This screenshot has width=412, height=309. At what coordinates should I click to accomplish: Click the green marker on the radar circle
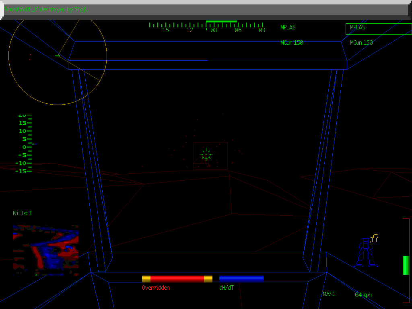pos(58,55)
